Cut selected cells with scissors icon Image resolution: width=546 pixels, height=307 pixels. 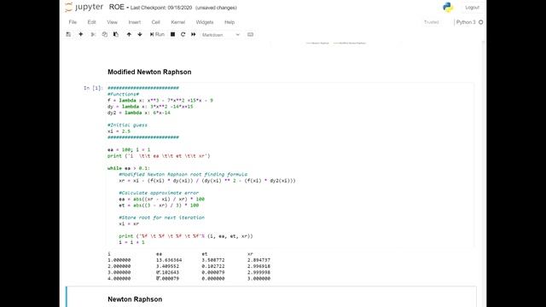tap(93, 34)
